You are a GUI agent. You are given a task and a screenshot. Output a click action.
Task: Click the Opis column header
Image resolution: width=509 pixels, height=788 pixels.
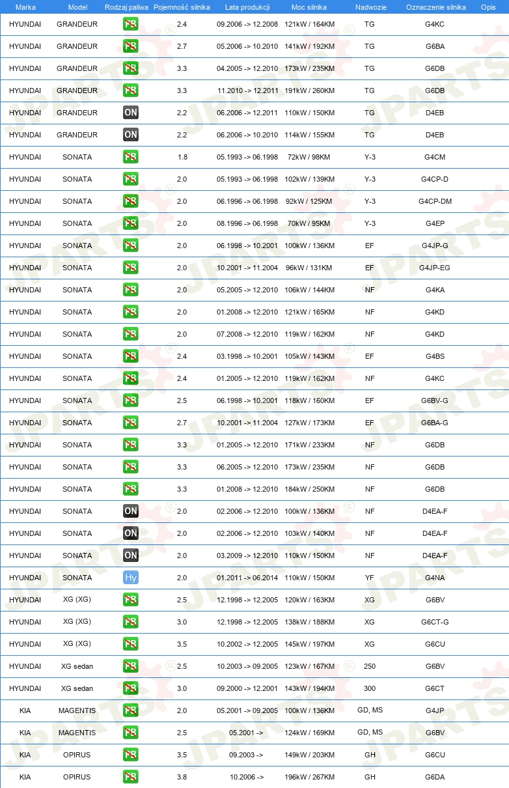tap(488, 7)
